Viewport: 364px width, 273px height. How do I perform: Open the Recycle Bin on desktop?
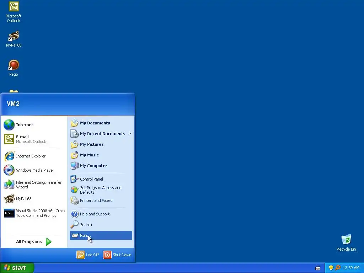(x=346, y=242)
